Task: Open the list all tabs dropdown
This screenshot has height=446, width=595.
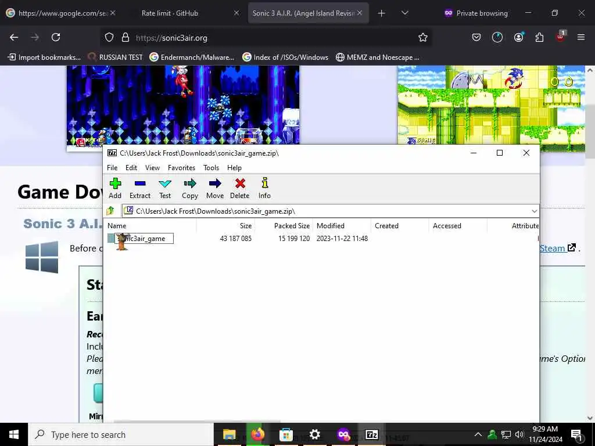Action: [x=405, y=13]
